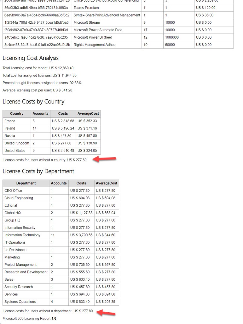This screenshot has width=243, height=324.
Task: Select the 'Information Security' department cell
Action: tap(26, 228)
